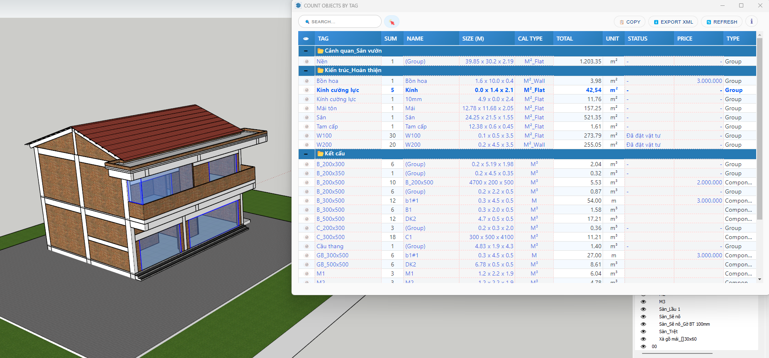The image size is (769, 358).
Task: Click the Export XML button
Action: tap(673, 22)
